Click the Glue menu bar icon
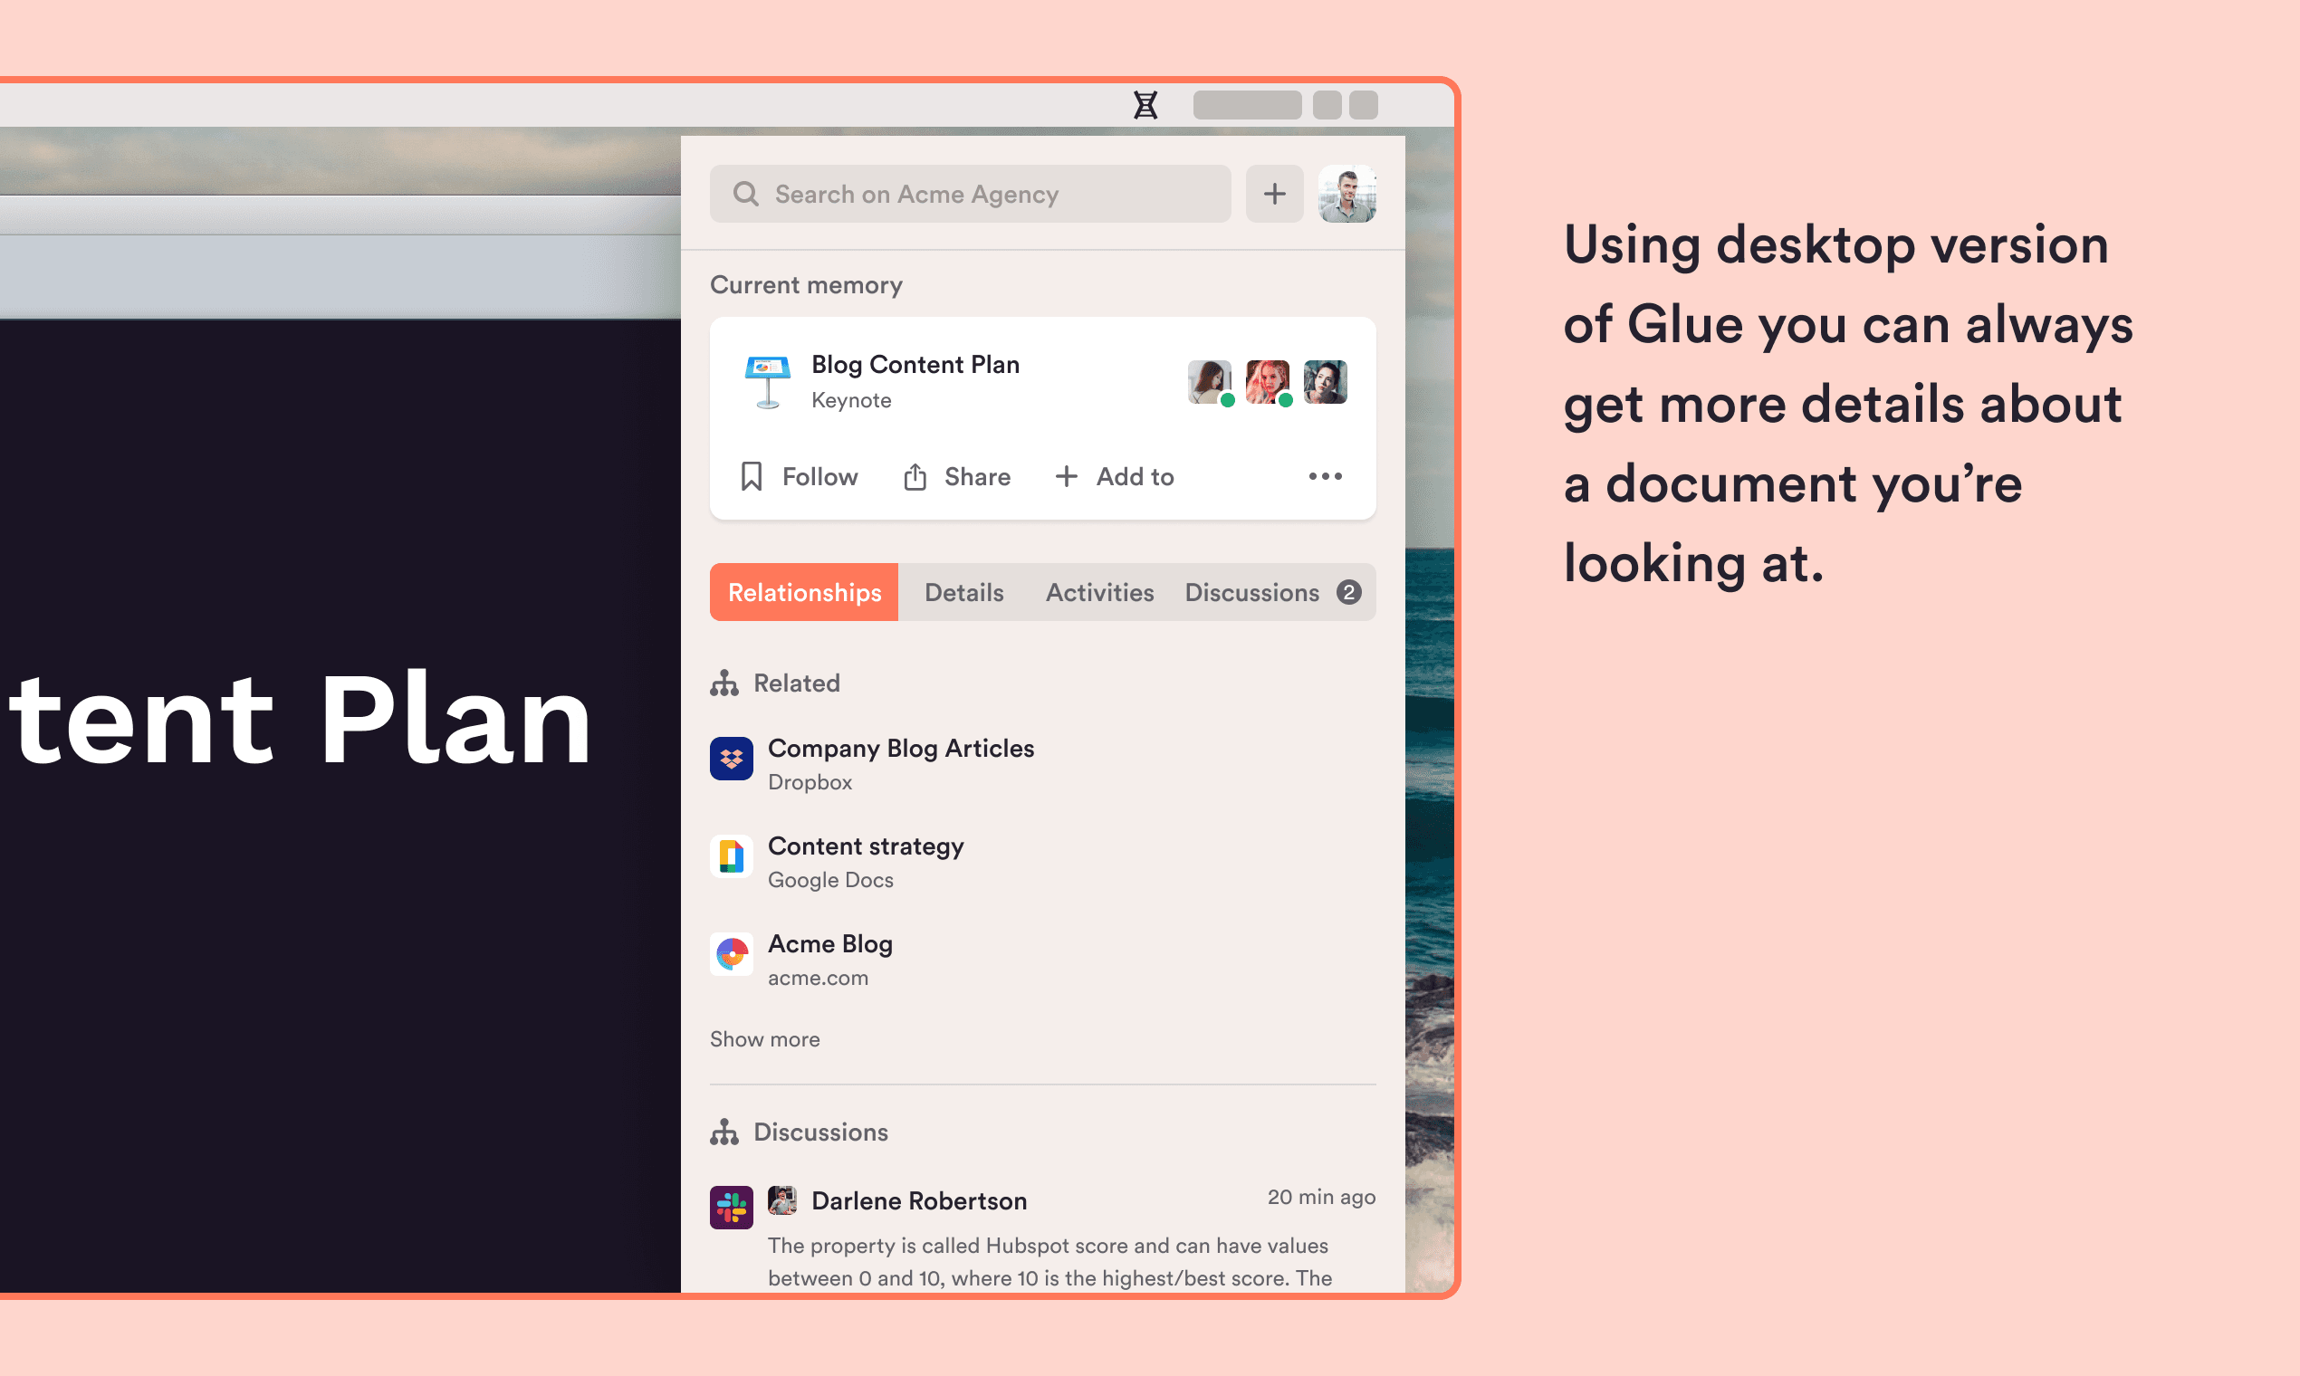The image size is (2300, 1376). (1145, 105)
